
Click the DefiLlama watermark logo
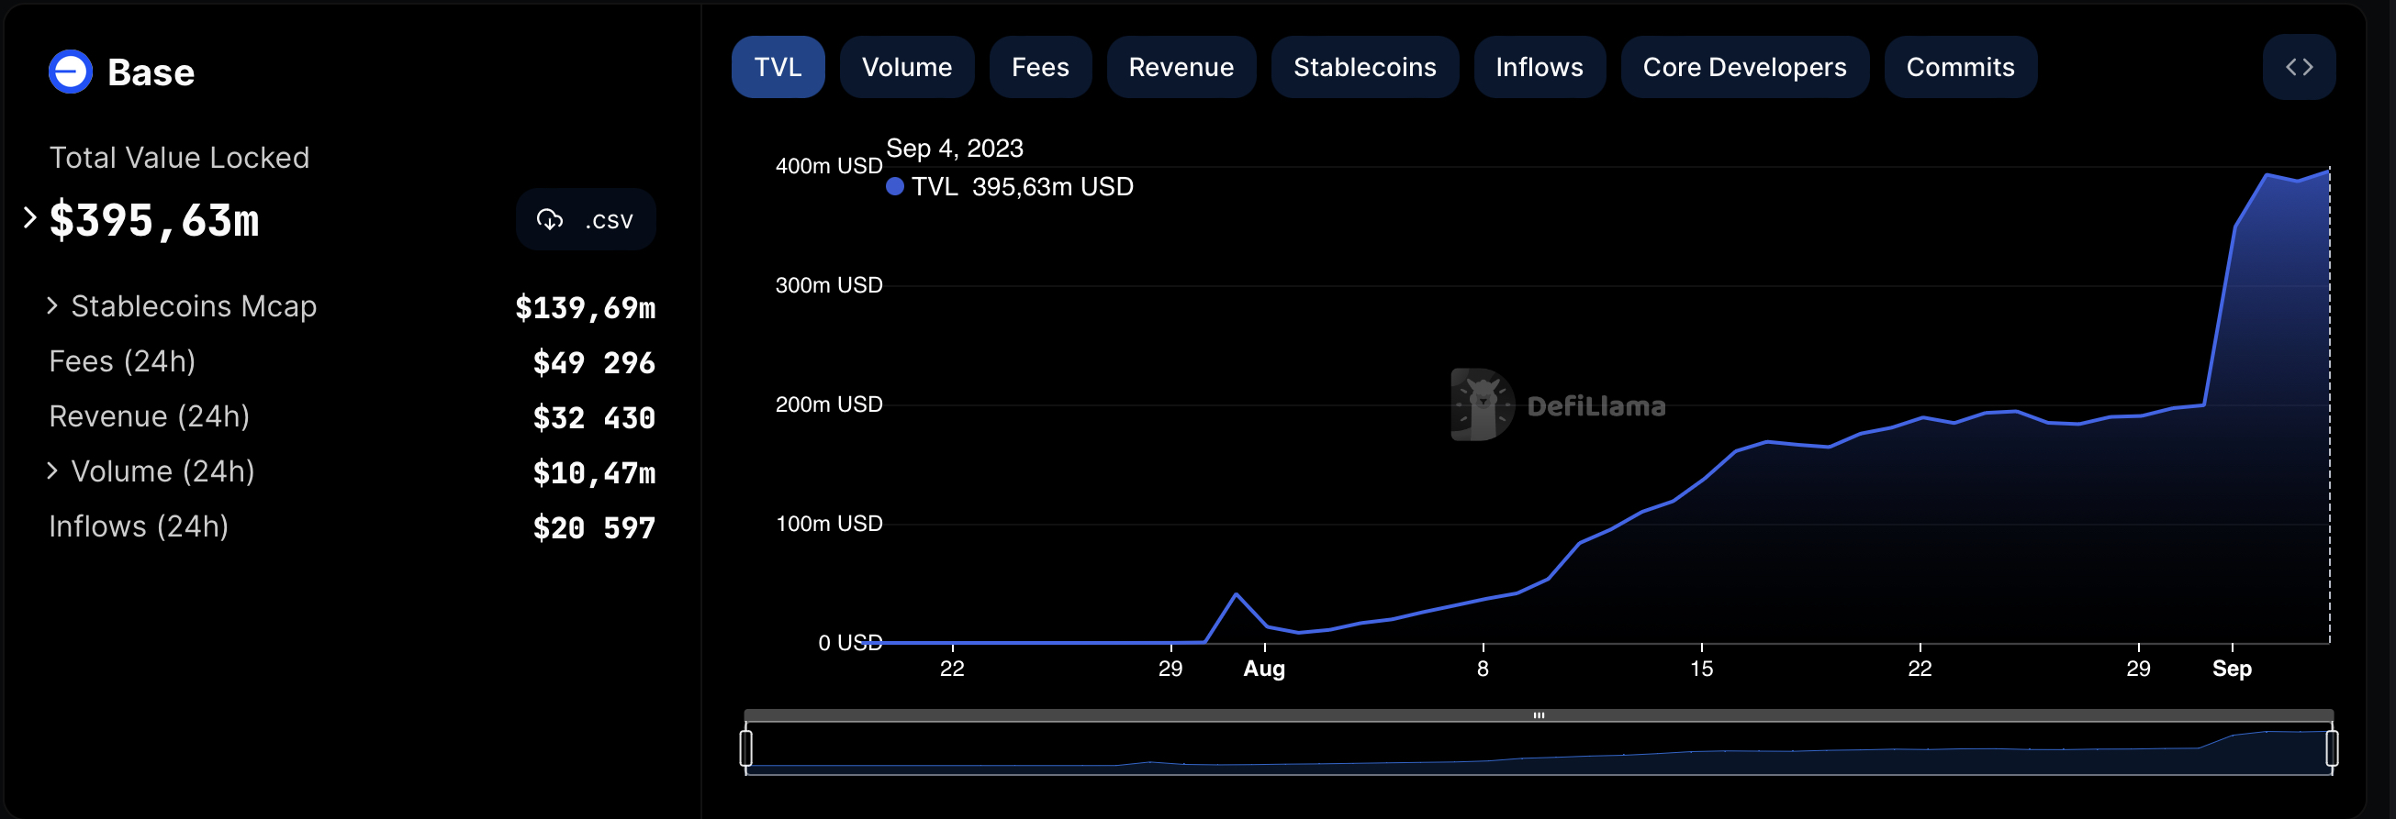tap(1483, 405)
